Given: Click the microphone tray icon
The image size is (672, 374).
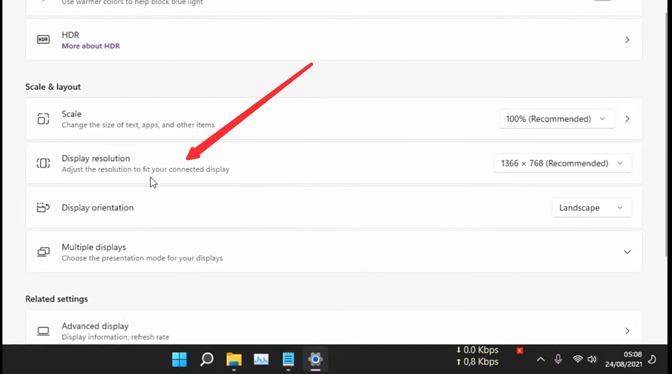Looking at the screenshot, I should point(558,359).
